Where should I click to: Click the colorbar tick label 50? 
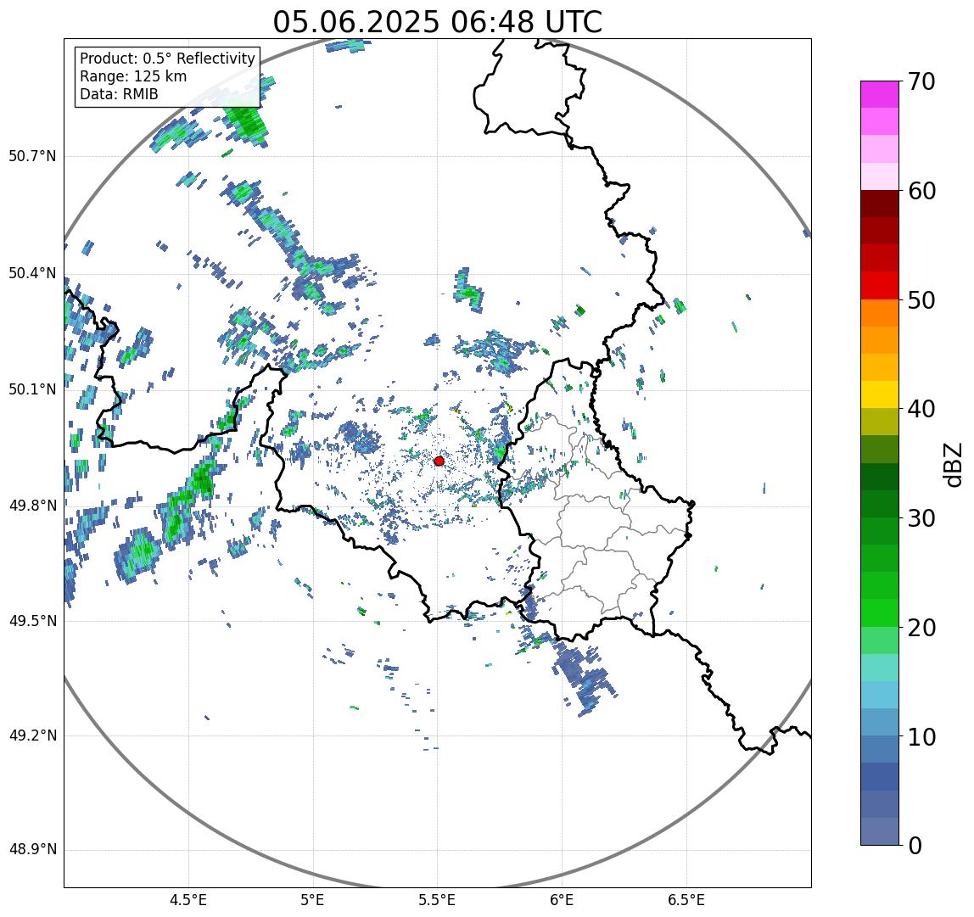[921, 300]
